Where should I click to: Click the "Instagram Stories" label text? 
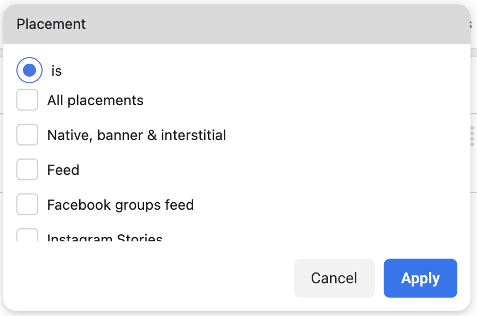pos(105,237)
